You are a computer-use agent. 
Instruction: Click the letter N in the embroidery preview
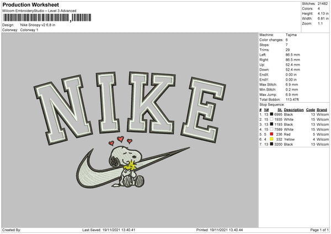[63, 110]
